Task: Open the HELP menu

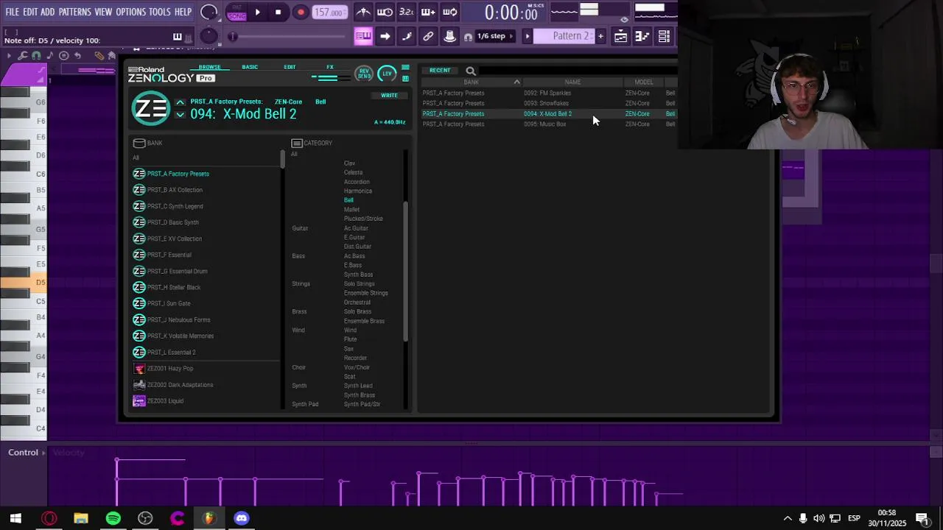Action: pos(183,12)
